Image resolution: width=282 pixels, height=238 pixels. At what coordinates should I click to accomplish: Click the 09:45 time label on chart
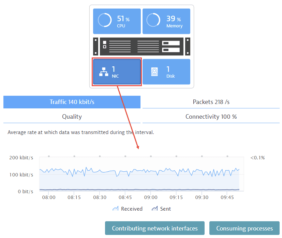coord(227,197)
